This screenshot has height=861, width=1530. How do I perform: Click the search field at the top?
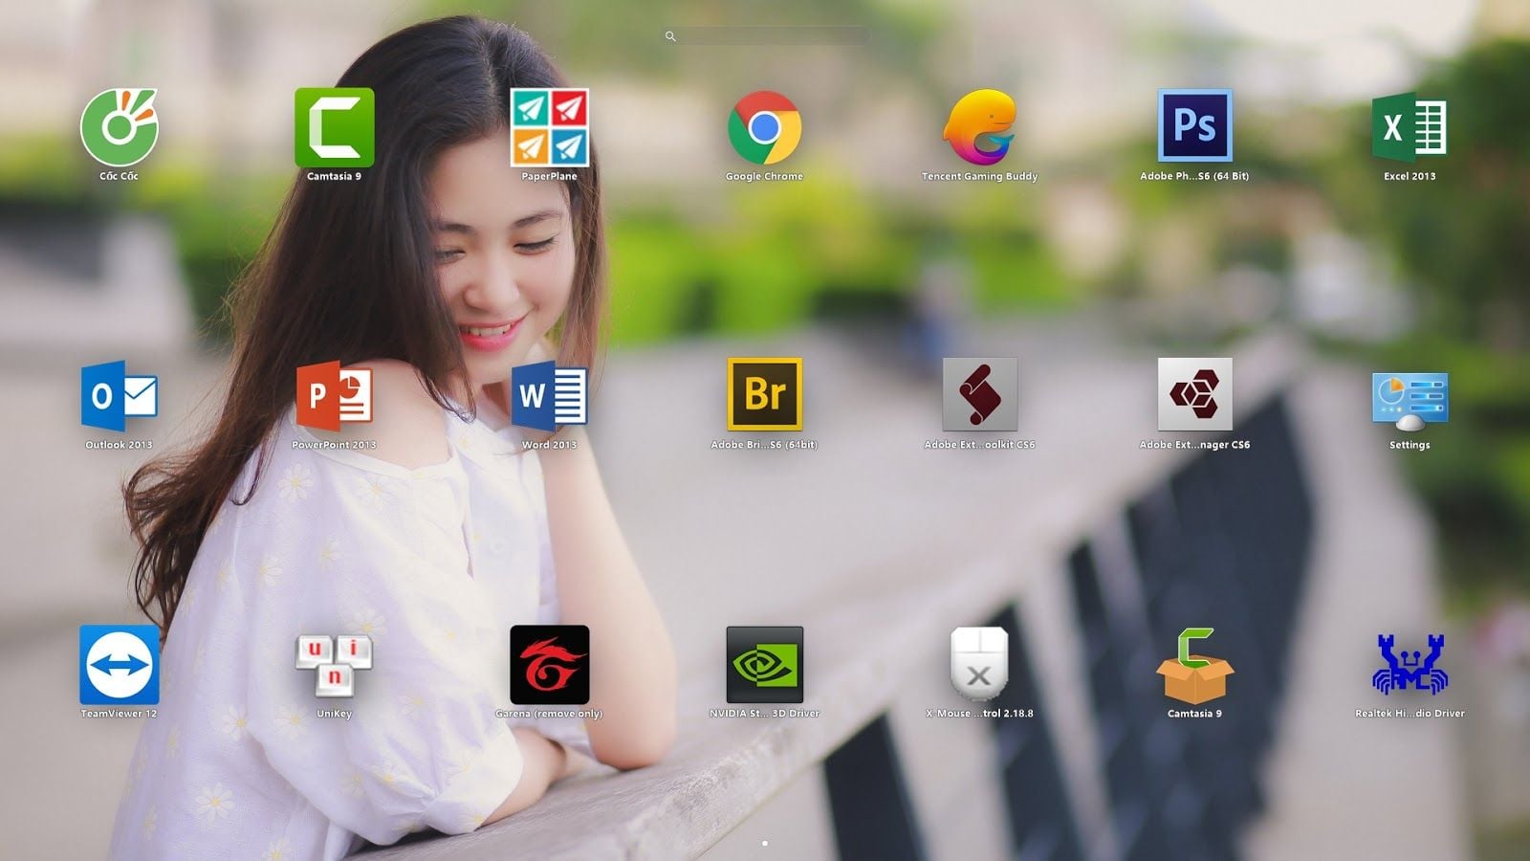point(765,35)
